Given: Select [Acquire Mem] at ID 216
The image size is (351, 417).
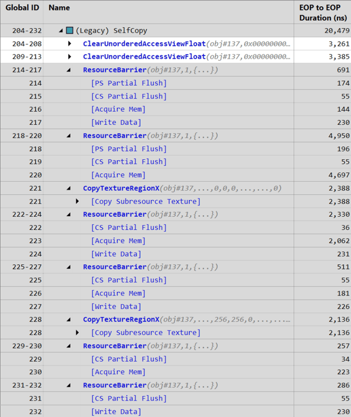Looking at the screenshot, I should (x=118, y=109).
